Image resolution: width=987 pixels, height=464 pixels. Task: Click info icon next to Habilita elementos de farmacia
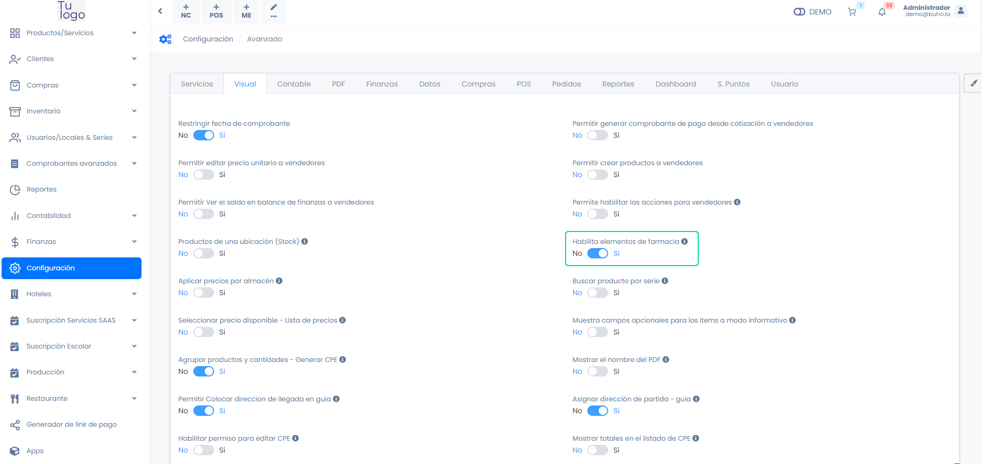click(685, 241)
